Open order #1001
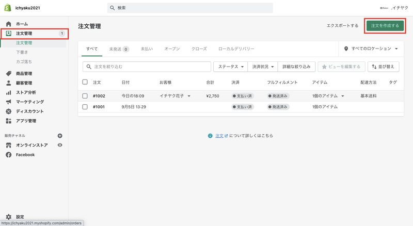413x226 pixels. point(99,107)
